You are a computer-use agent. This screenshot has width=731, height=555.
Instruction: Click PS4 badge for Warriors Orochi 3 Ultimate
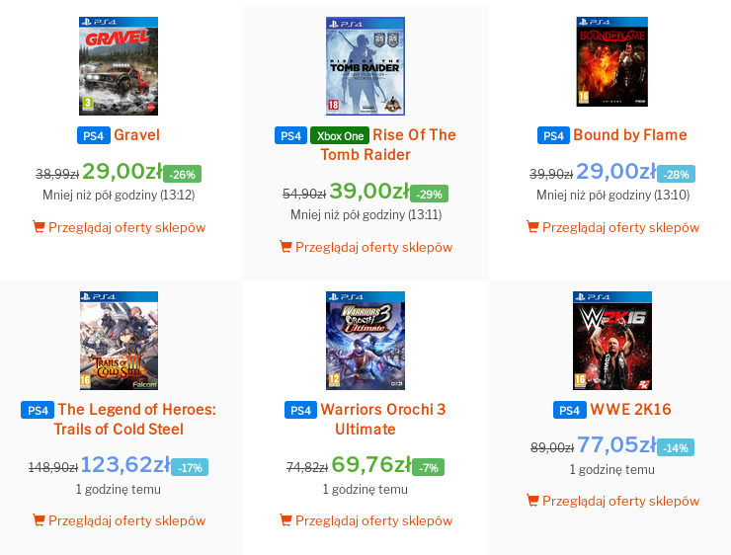tap(300, 410)
